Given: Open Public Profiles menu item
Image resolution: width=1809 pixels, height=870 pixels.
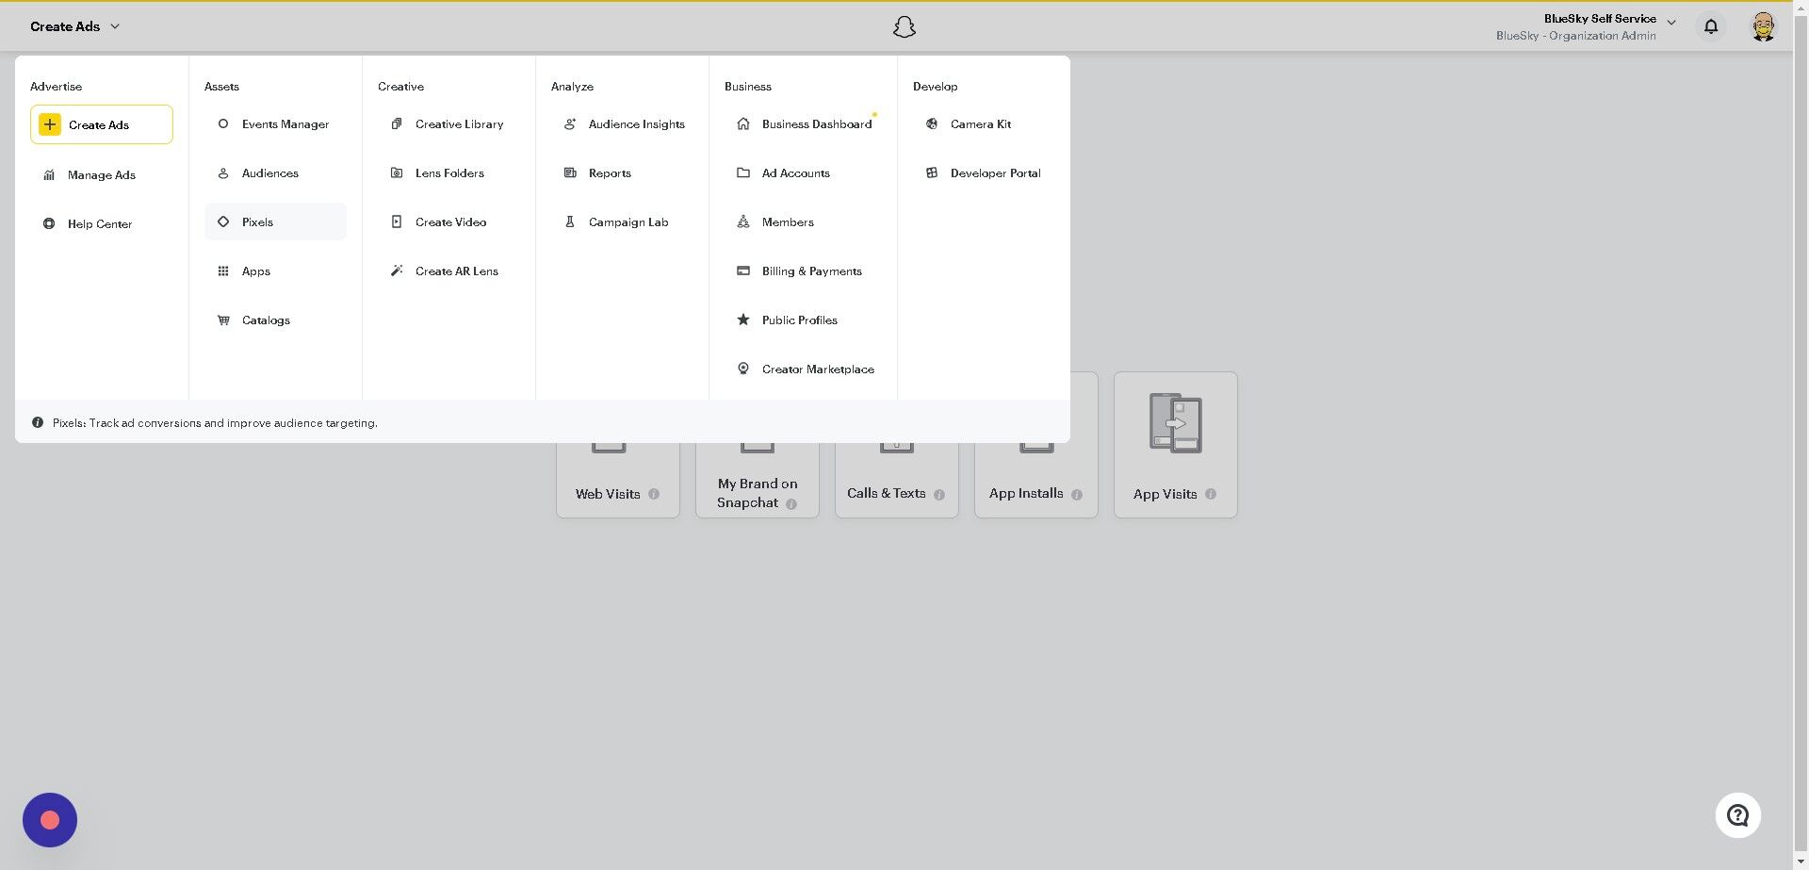Looking at the screenshot, I should coord(803,320).
